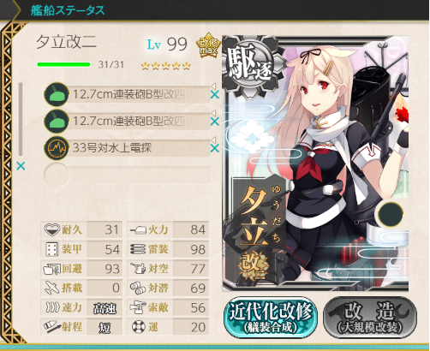The height and width of the screenshot is (351, 430).
Task: Click the 搭載 airplane stat icon
Action: coord(51,288)
